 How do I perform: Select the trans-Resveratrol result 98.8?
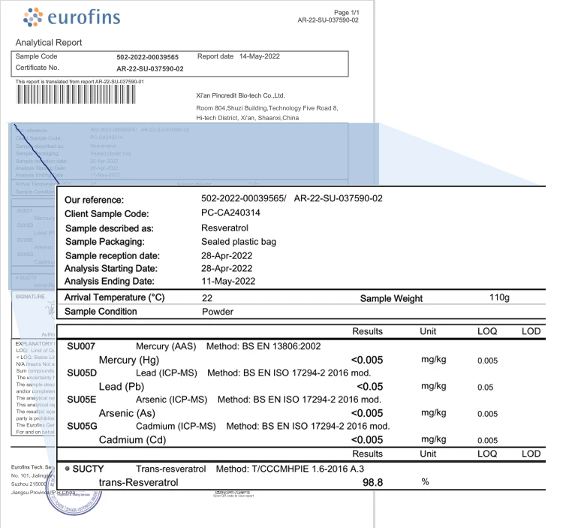point(372,482)
